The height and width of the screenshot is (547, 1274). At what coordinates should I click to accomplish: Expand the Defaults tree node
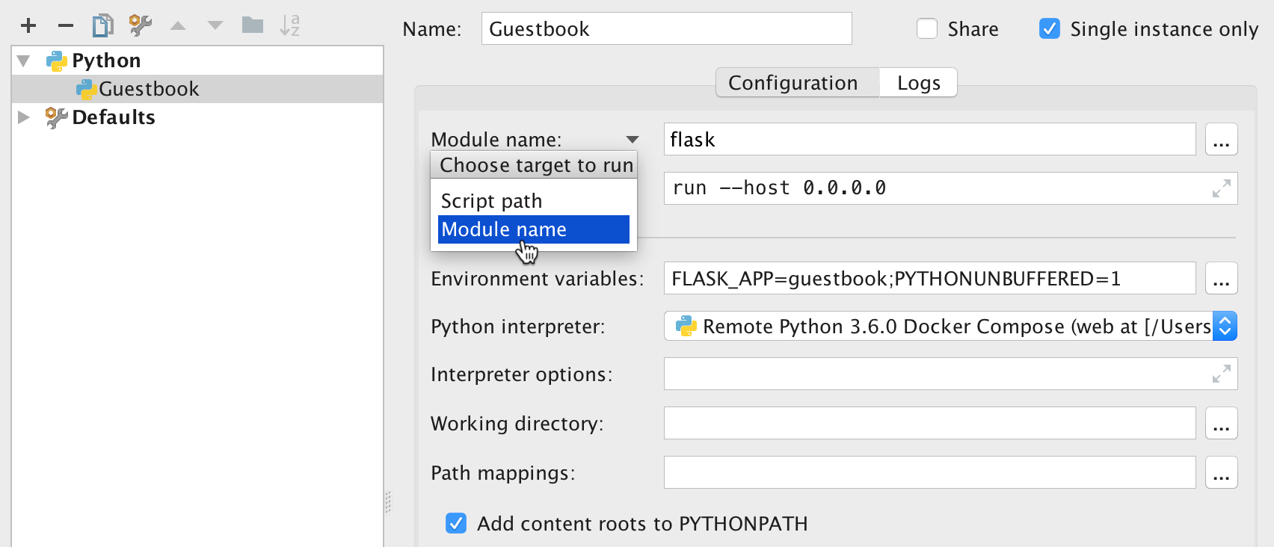[24, 117]
